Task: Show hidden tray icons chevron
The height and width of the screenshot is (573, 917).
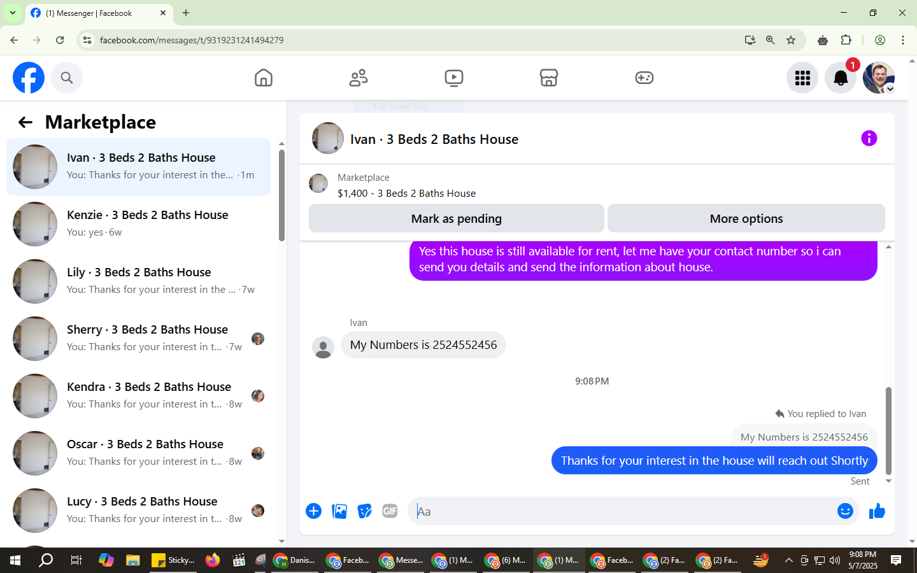Action: point(788,560)
